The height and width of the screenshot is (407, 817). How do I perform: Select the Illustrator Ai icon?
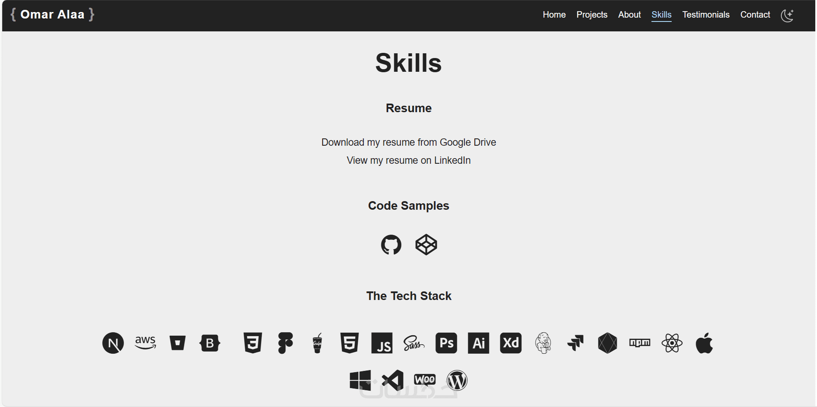point(479,343)
